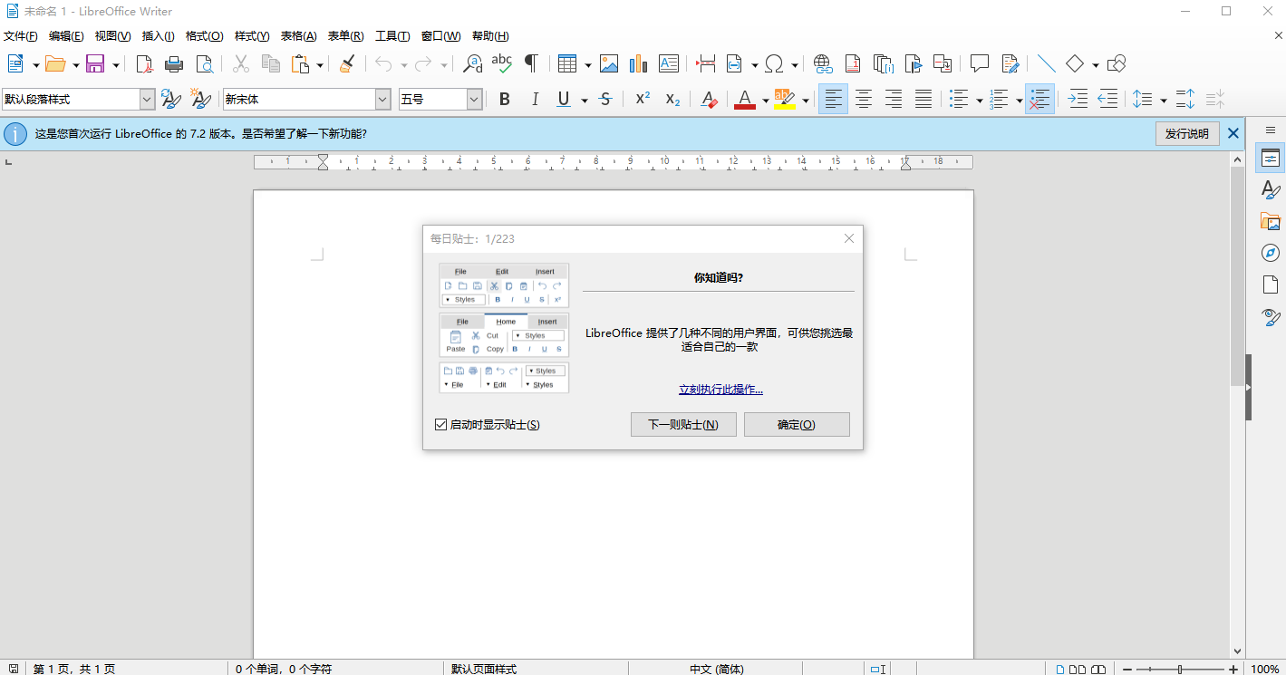The height and width of the screenshot is (675, 1286).
Task: Close the blue info bar
Action: (x=1233, y=133)
